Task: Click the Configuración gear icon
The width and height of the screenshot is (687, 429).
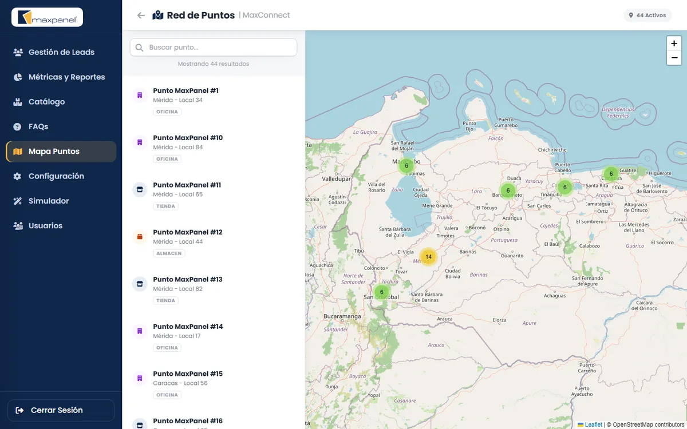Action: coord(18,176)
